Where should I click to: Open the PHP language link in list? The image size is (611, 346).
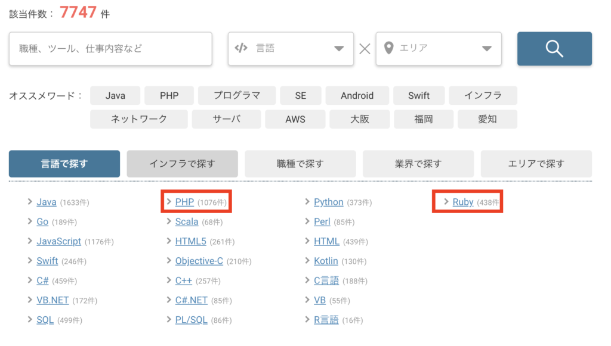184,202
